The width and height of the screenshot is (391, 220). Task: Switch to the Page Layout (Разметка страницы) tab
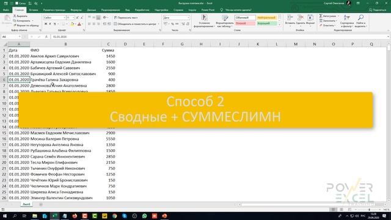click(54, 10)
